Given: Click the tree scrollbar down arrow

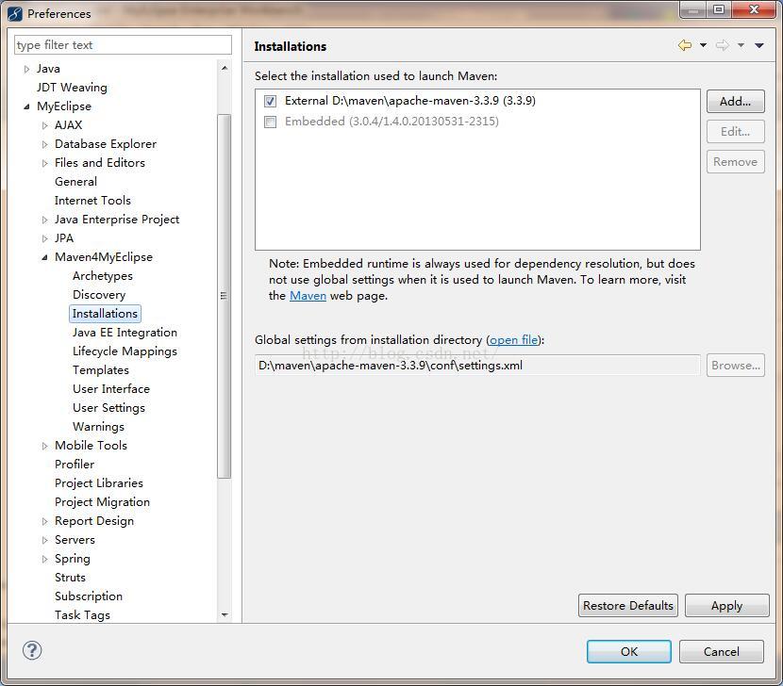Looking at the screenshot, I should click(225, 614).
